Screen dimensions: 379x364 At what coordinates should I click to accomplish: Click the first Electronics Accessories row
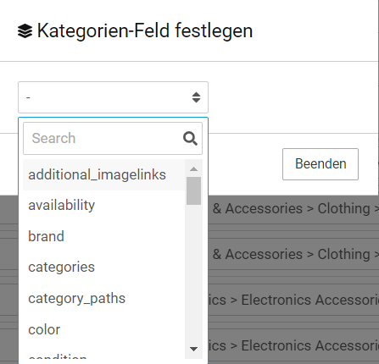pos(293,300)
